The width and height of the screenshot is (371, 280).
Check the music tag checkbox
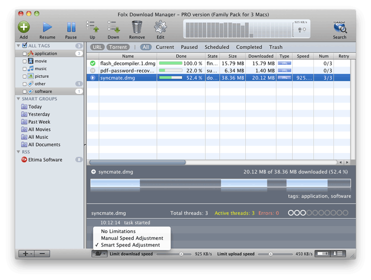click(24, 69)
